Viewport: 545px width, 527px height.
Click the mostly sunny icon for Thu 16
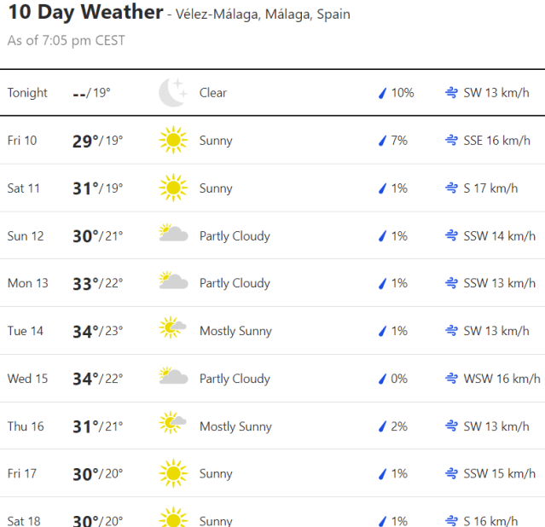point(173,426)
